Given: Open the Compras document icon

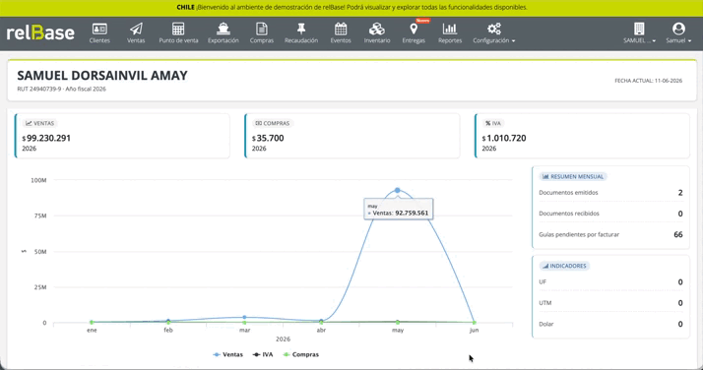Looking at the screenshot, I should [x=262, y=30].
